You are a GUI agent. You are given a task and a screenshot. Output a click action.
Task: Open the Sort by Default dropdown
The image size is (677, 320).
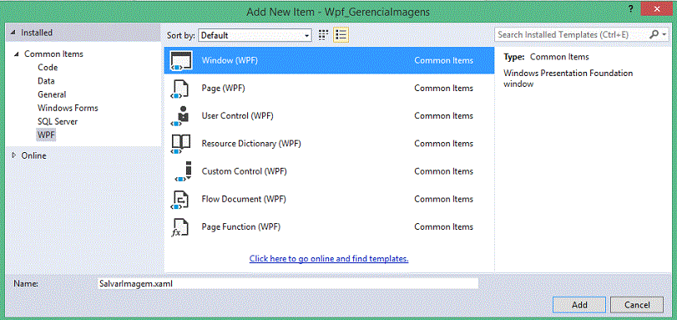pos(255,35)
